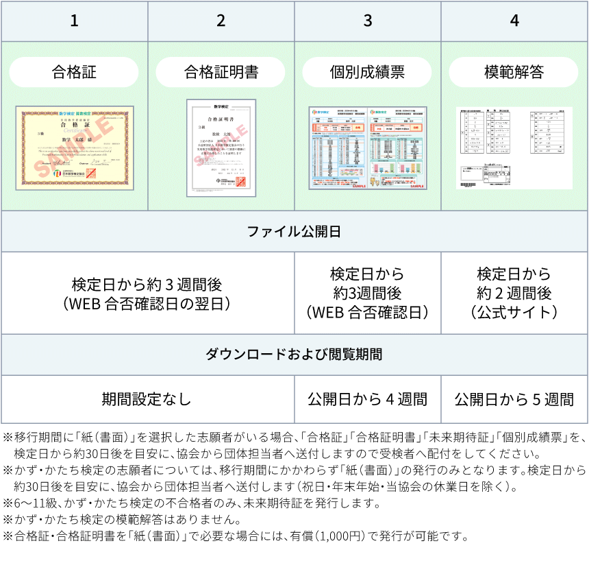Click the 公式サイト release date cell
Image resolution: width=589 pixels, height=561 pixels.
[514, 294]
